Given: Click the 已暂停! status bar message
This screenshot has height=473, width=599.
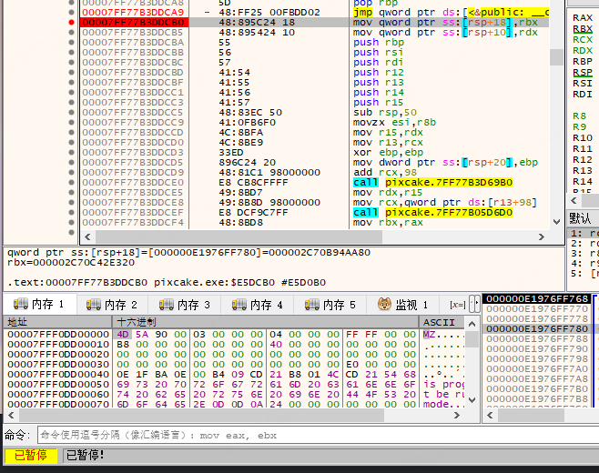Looking at the screenshot, I should coord(85,456).
